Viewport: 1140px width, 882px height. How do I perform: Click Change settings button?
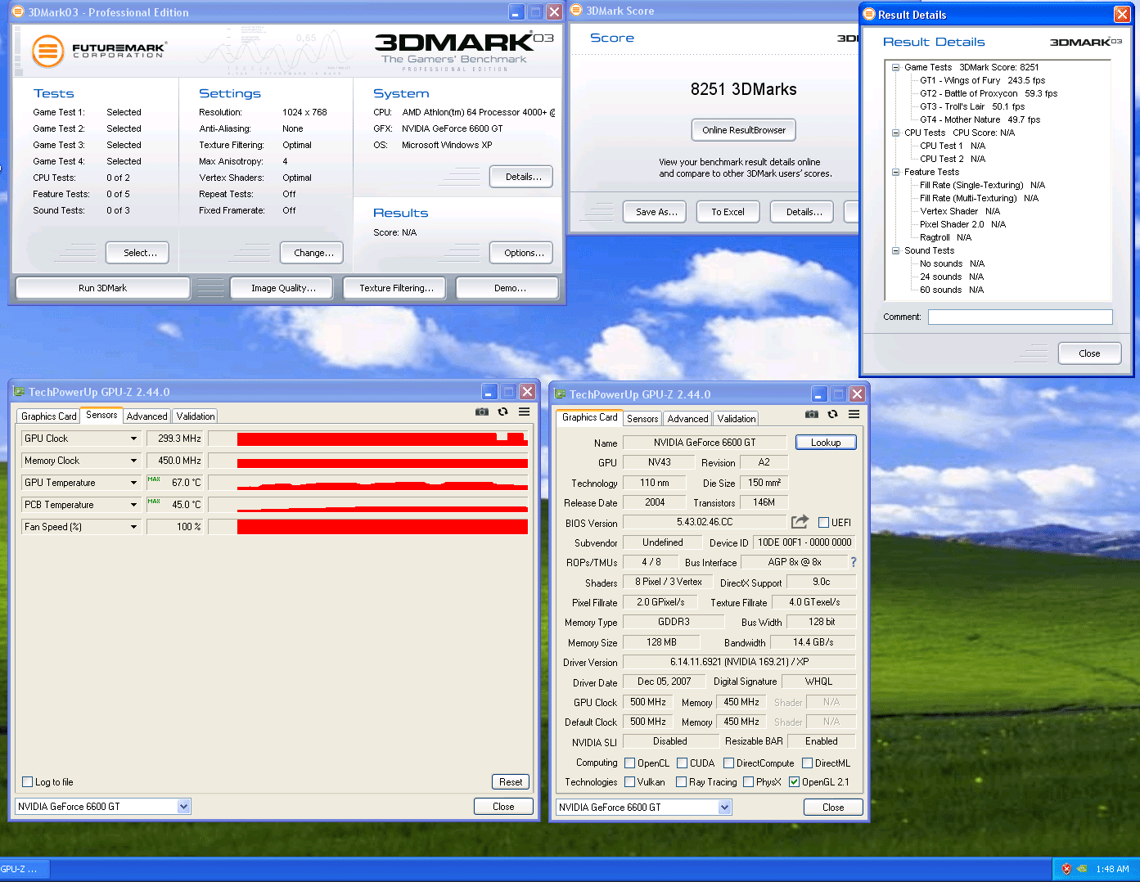(312, 253)
